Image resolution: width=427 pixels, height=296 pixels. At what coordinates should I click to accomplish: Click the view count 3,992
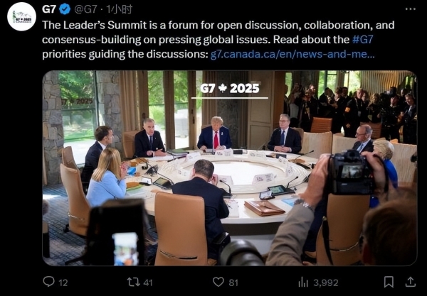click(326, 283)
